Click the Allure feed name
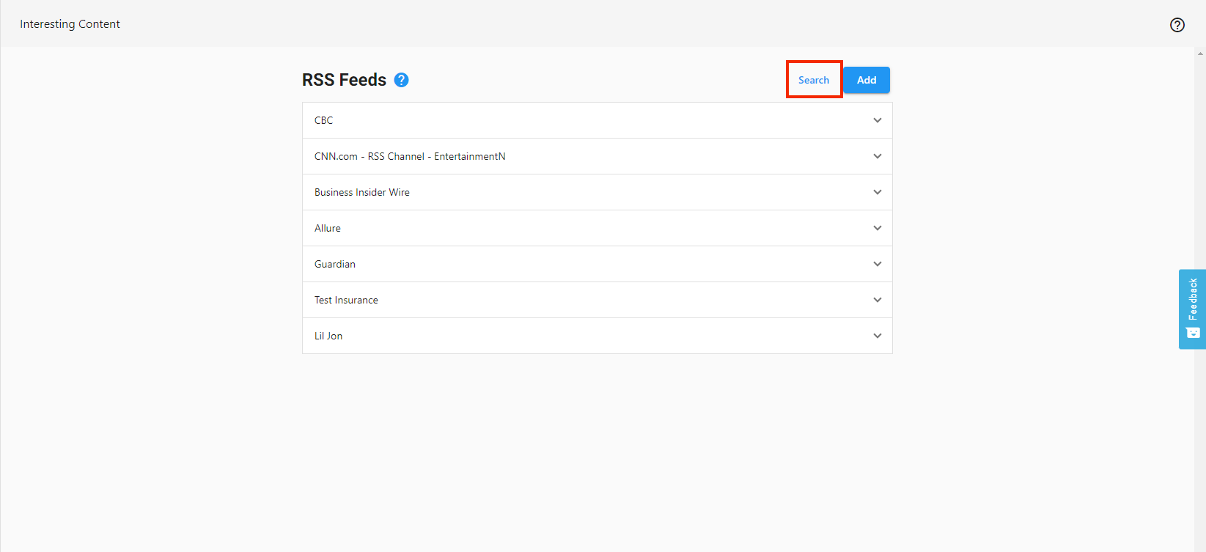 click(328, 228)
